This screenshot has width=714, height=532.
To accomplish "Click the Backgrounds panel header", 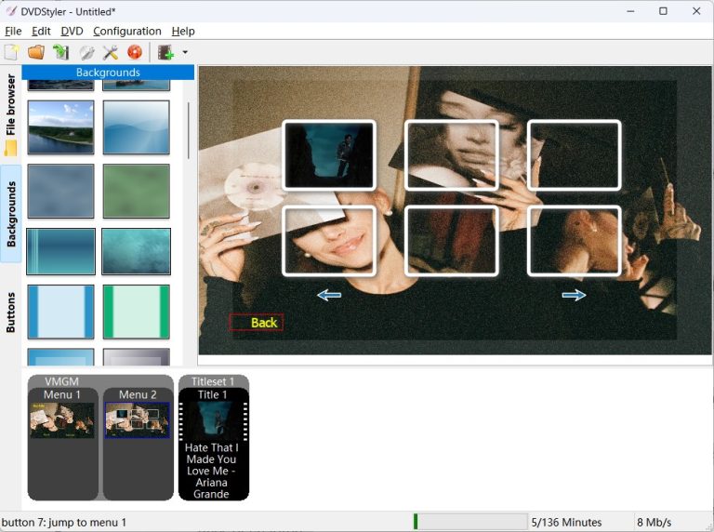I will [108, 73].
